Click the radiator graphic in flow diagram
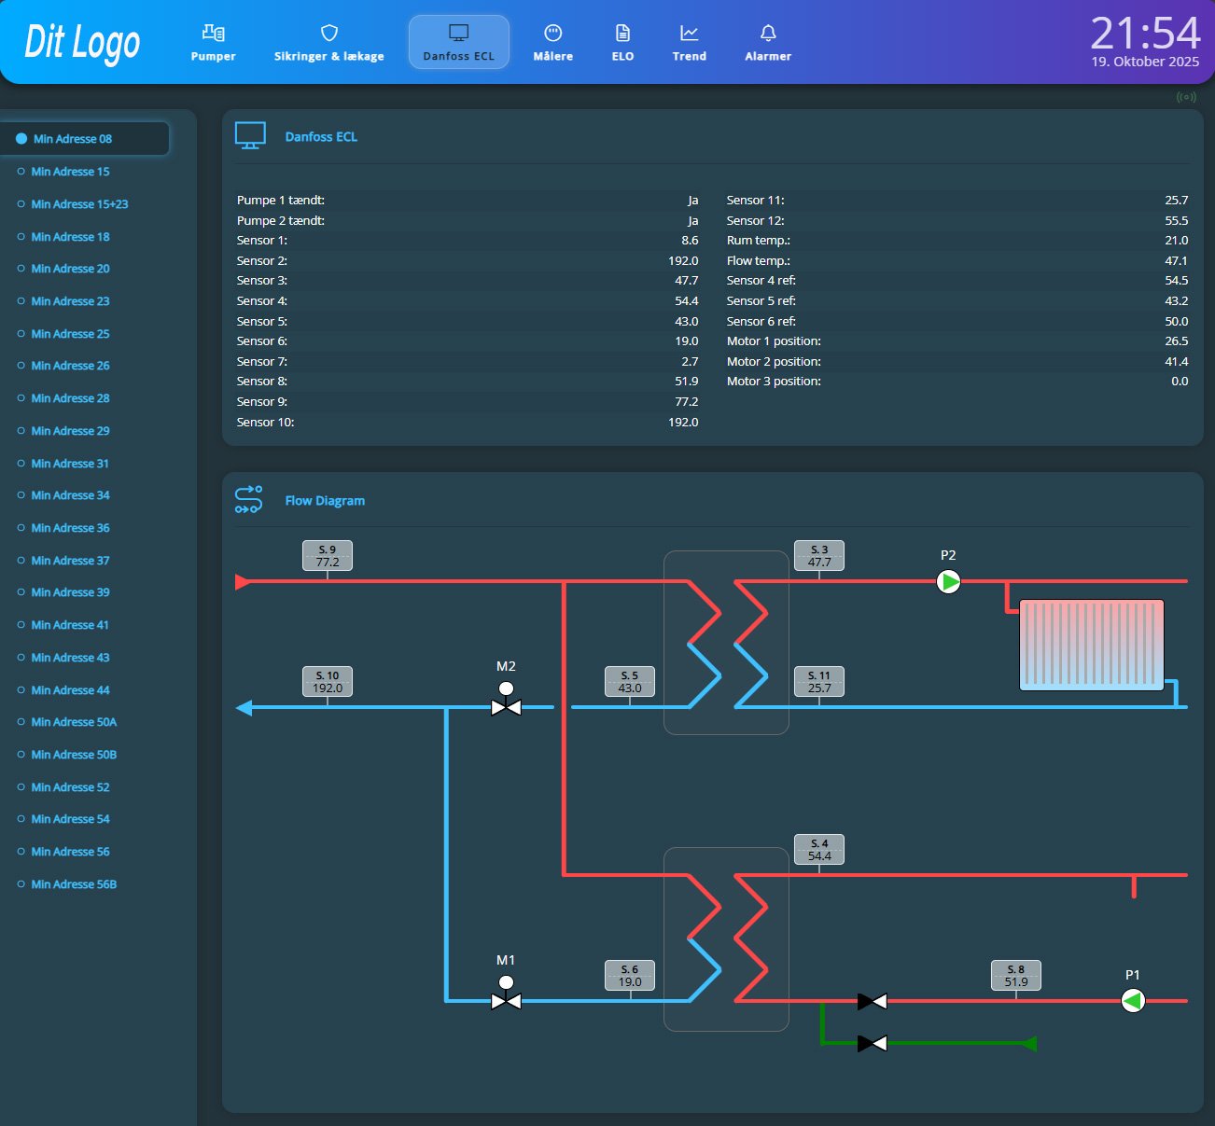1215x1126 pixels. coord(1091,645)
